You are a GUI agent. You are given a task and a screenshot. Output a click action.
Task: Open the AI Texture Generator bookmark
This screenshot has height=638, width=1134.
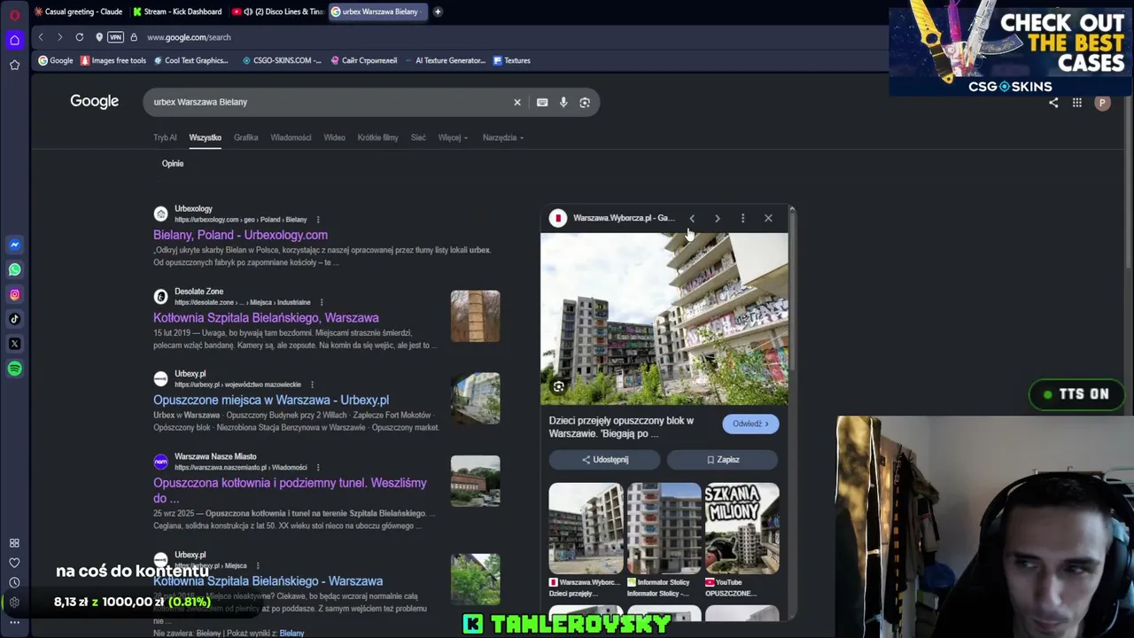point(444,60)
